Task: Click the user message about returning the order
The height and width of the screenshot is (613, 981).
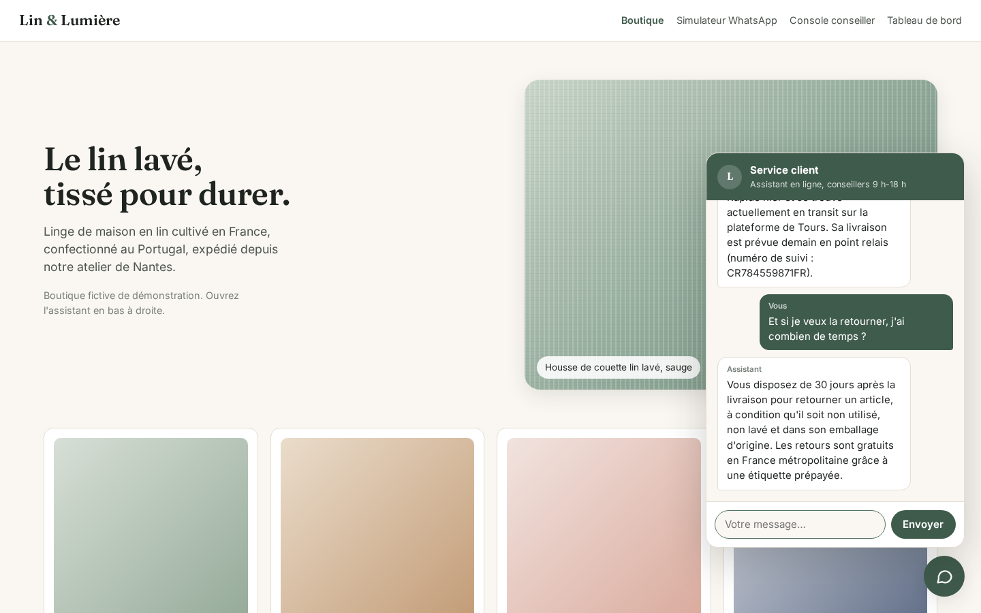Action: [x=856, y=322]
